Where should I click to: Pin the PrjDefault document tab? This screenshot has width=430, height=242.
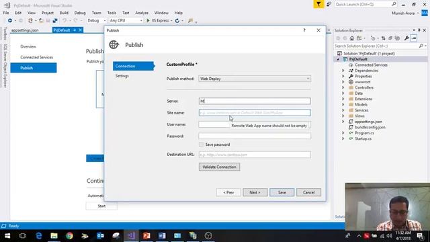tap(75, 30)
